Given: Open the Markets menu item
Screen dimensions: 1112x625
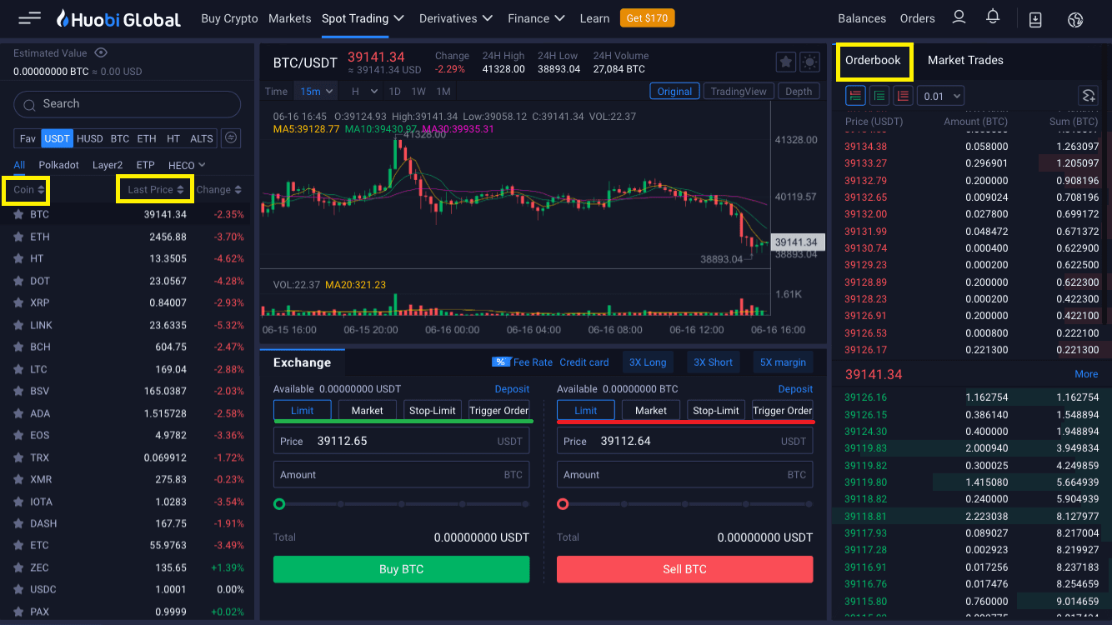Looking at the screenshot, I should click(290, 18).
